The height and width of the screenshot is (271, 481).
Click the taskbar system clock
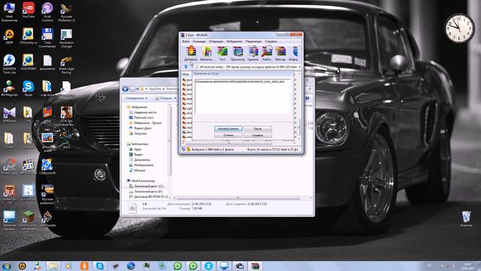pos(467,266)
